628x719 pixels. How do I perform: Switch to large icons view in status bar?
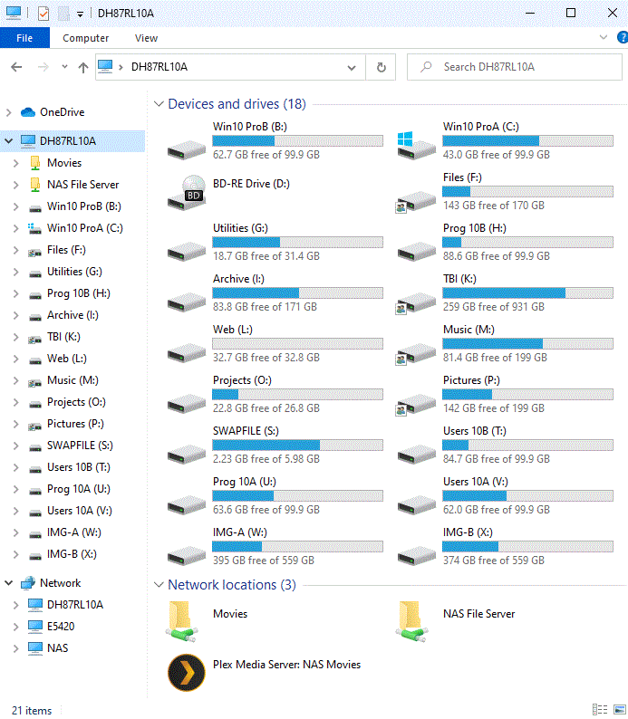pos(620,709)
